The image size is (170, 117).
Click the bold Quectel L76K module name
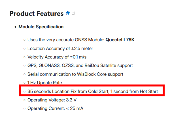pos(120,40)
